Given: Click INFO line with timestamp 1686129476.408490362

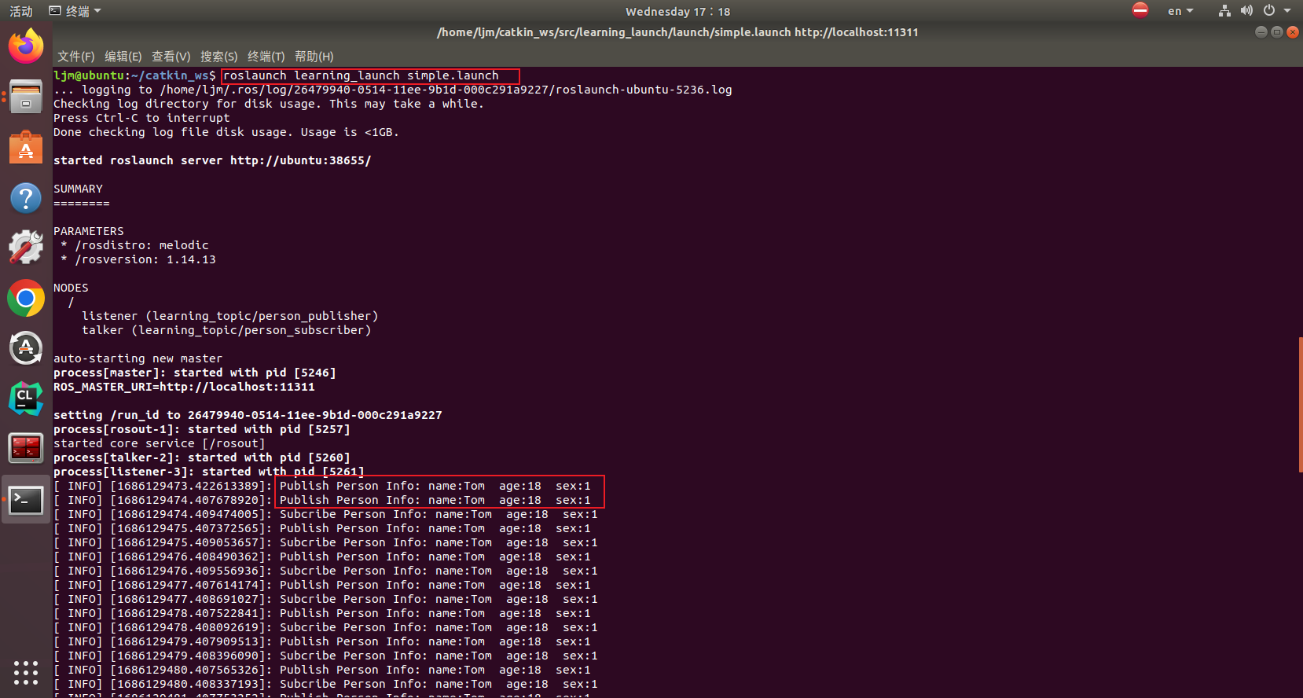Looking at the screenshot, I should coord(322,557).
